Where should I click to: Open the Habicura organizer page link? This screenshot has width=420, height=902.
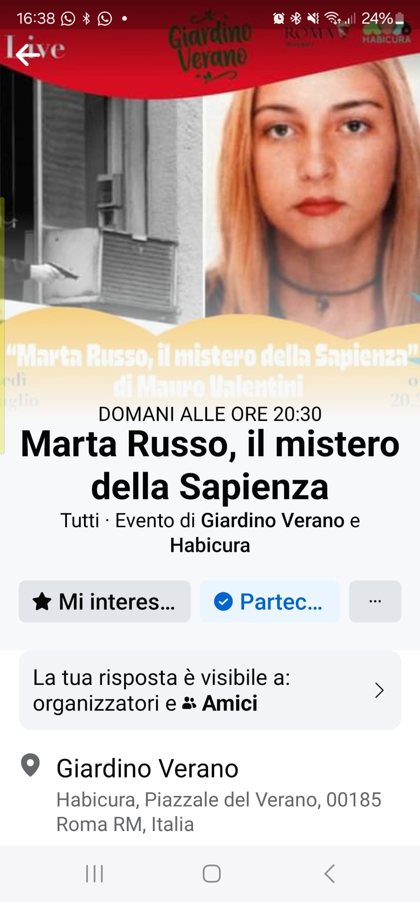click(x=210, y=545)
